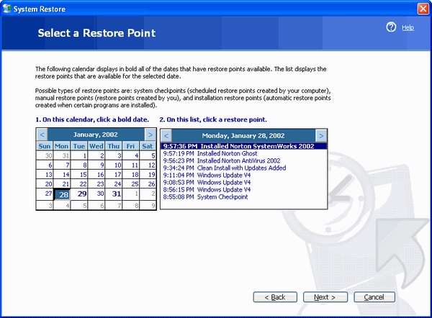Image resolution: width=432 pixels, height=318 pixels.
Task: Click grayed date 31 in first row
Action: point(62,156)
